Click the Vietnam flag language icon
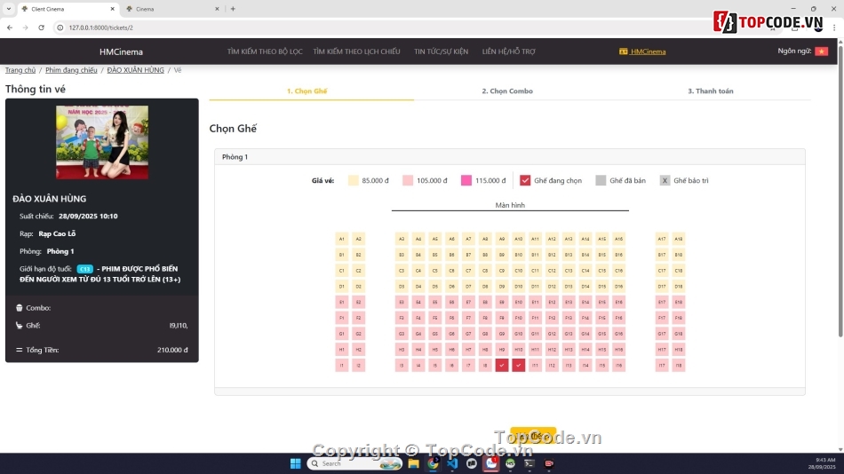 coord(821,51)
